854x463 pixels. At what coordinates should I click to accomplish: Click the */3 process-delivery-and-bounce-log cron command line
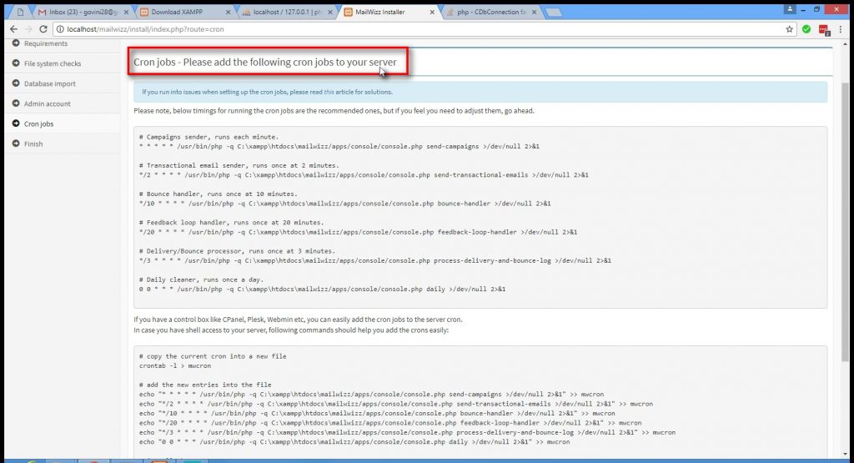pos(375,261)
